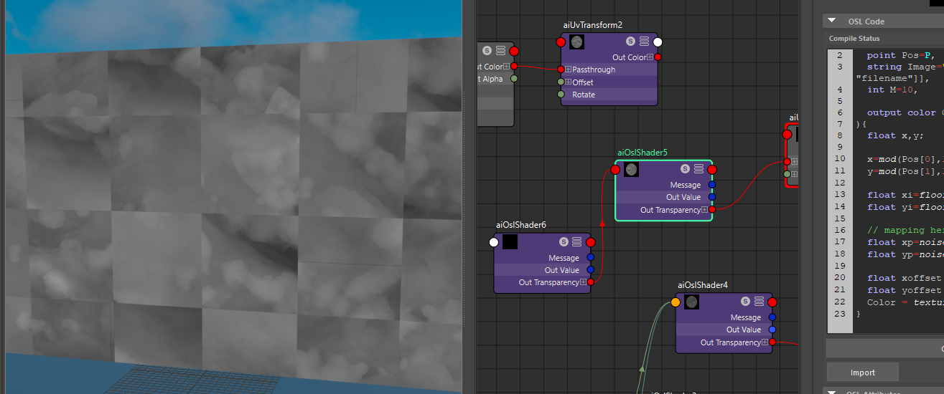Collapse the OSL Code section
The width and height of the screenshot is (944, 394).
point(832,21)
